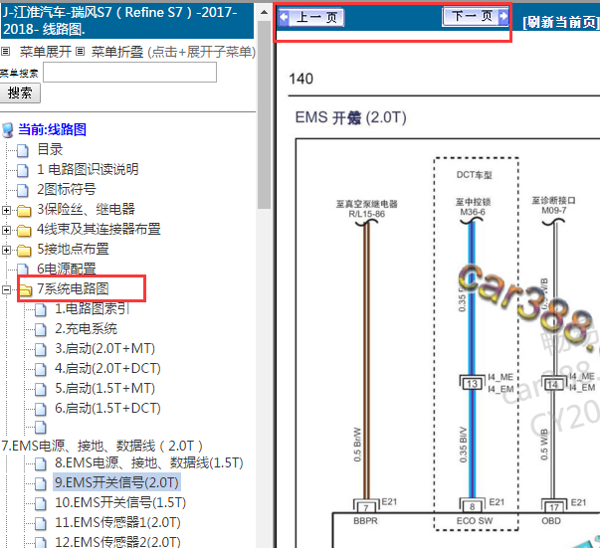Click folder icon of 4线束及其连接器布置
This screenshot has width=600, height=548.
pyautogui.click(x=24, y=230)
